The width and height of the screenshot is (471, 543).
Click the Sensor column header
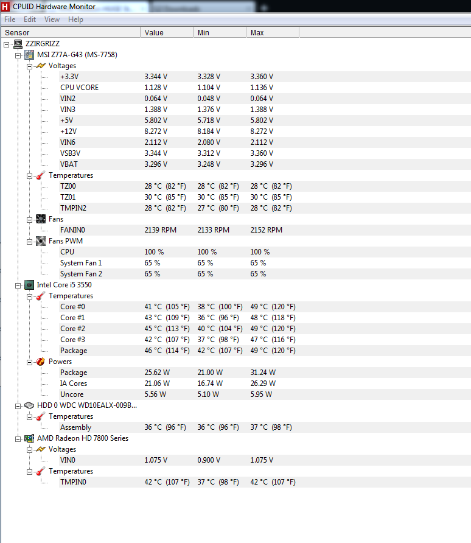tap(71, 32)
